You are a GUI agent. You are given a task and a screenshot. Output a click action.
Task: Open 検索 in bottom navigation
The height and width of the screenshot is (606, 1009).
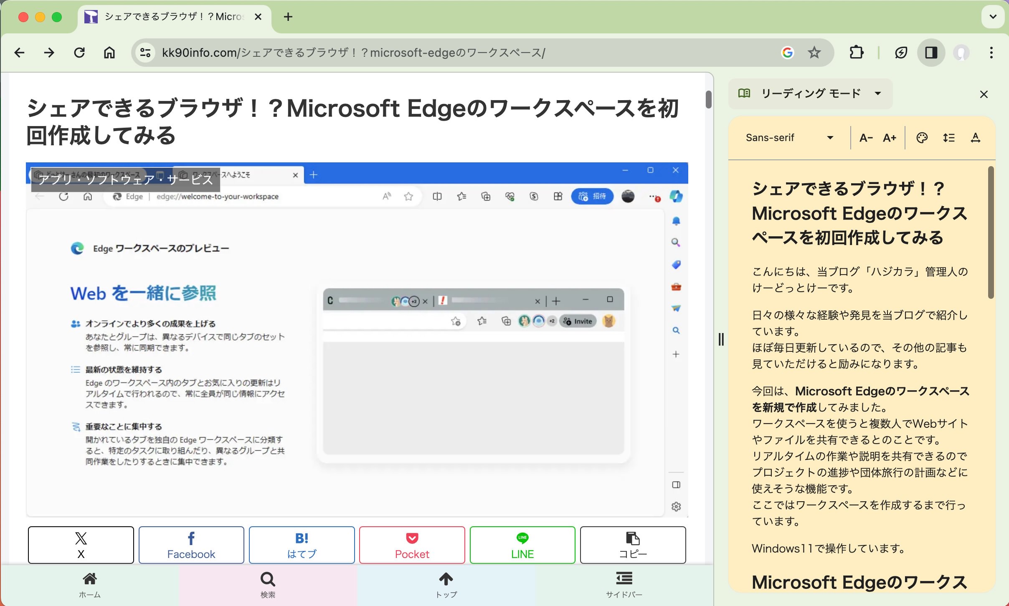point(268,585)
